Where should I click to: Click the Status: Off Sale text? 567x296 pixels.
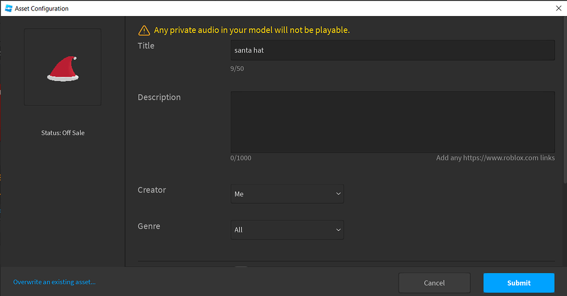[63, 133]
